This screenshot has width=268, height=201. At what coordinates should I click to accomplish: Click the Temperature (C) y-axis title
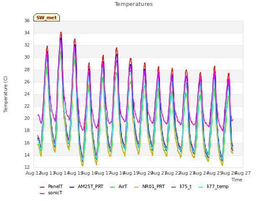click(x=5, y=94)
